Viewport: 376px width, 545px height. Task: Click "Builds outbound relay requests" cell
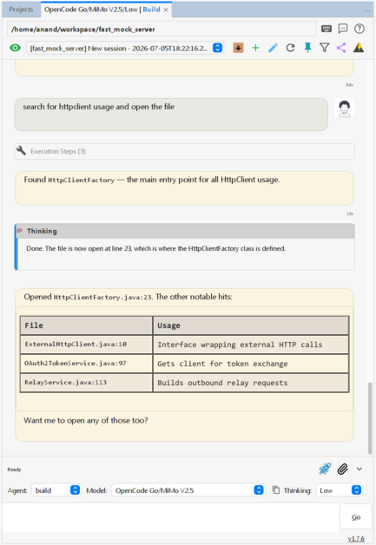(251, 383)
